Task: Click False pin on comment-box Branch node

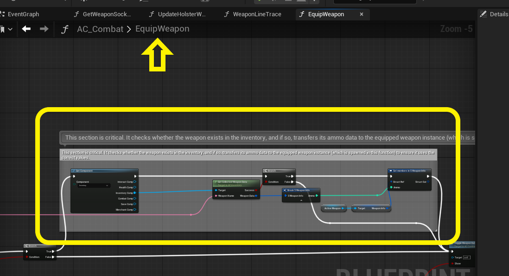Action: coord(292,182)
